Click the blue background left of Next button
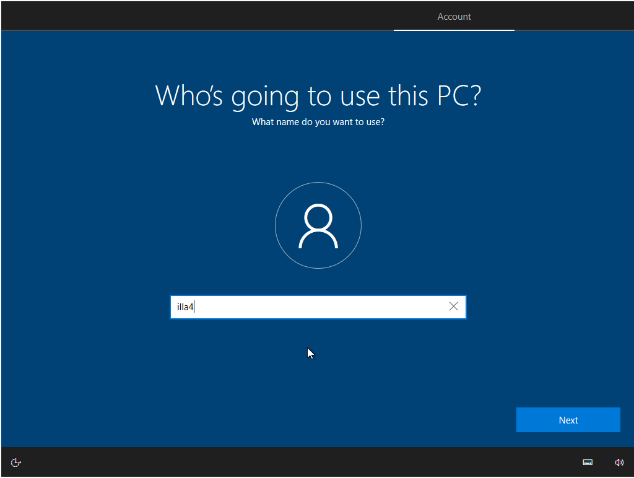The height and width of the screenshot is (478, 634). pyautogui.click(x=433, y=420)
